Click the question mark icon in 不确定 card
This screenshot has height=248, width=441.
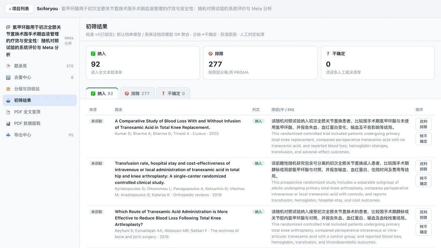click(x=328, y=54)
